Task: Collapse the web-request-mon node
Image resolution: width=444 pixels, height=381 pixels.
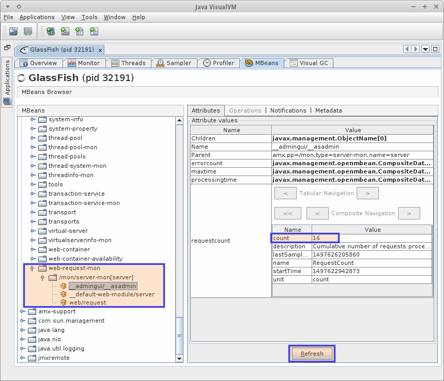Action: 32,268
